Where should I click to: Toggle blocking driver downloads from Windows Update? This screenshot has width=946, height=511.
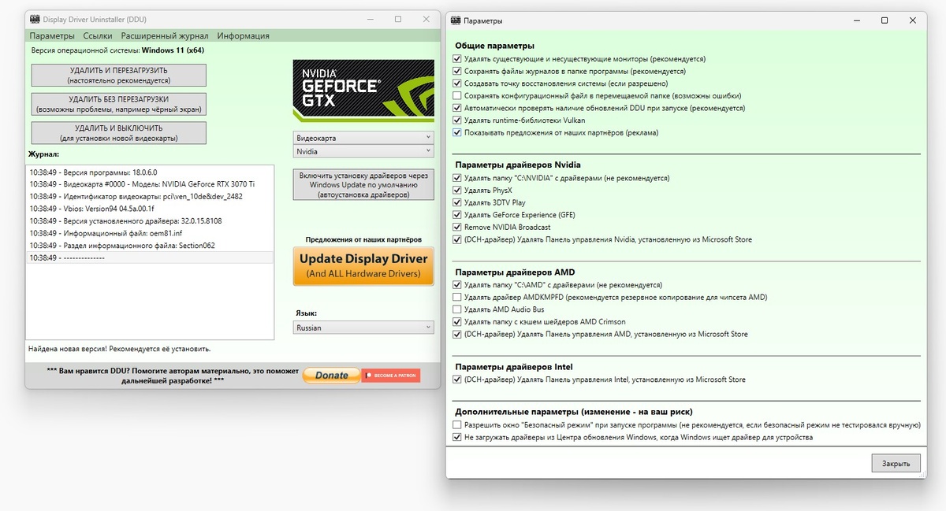457,437
